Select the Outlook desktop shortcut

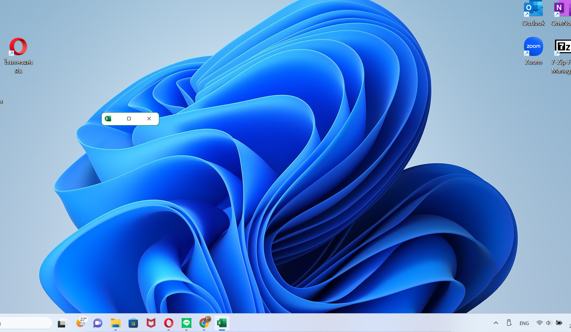click(533, 14)
